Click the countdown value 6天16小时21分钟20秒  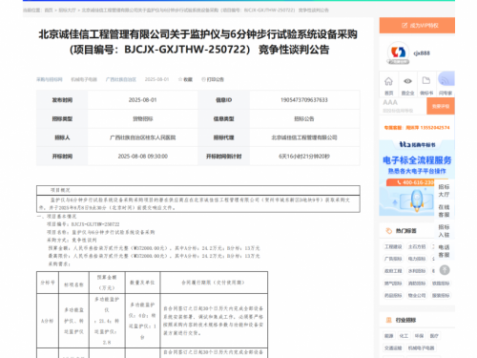pos(304,157)
